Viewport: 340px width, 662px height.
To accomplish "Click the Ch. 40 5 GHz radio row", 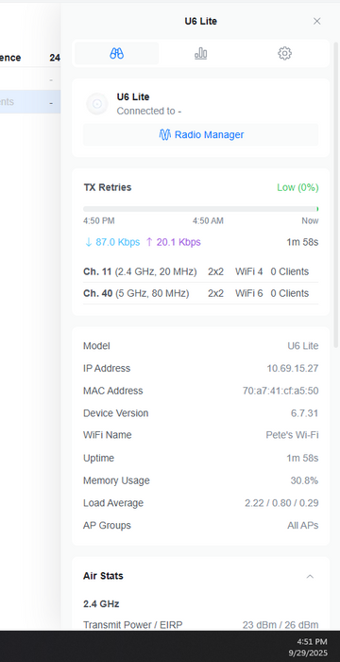I will pyautogui.click(x=201, y=293).
